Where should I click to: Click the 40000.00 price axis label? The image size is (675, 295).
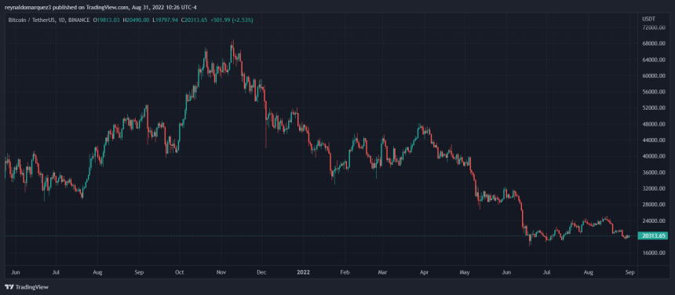pyautogui.click(x=654, y=157)
